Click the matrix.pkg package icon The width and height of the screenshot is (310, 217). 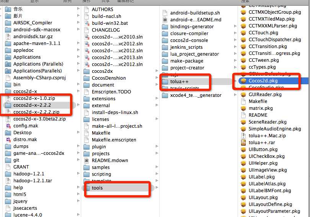243,108
